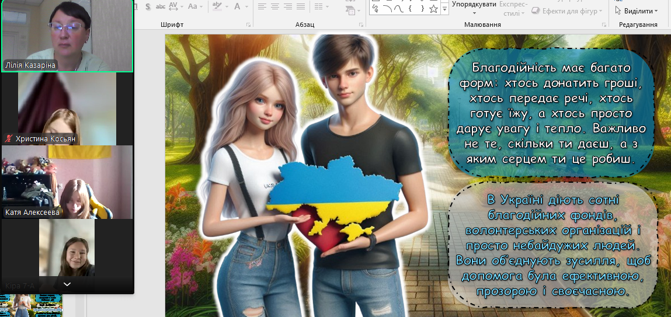This screenshot has width=671, height=317.
Task: Expand video panel with the down chevron
Action: click(67, 284)
